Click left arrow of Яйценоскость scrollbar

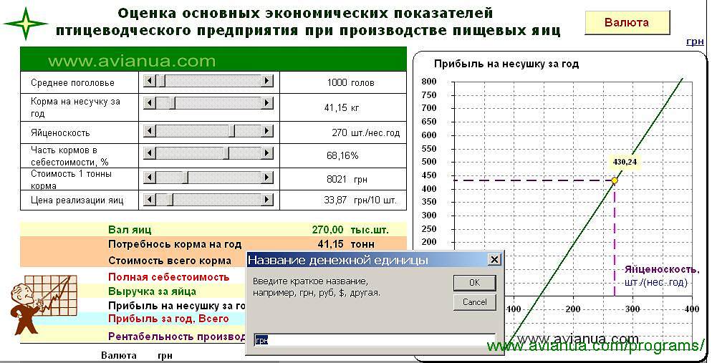point(149,131)
